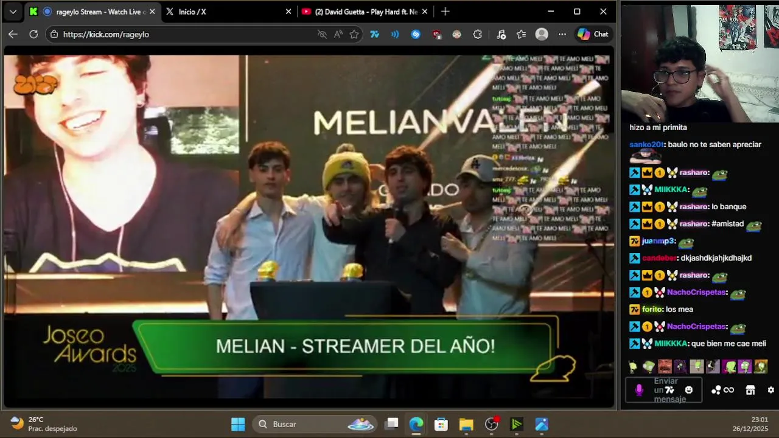Open the emoji picker smiley in chat
The width and height of the screenshot is (779, 438).
(689, 390)
